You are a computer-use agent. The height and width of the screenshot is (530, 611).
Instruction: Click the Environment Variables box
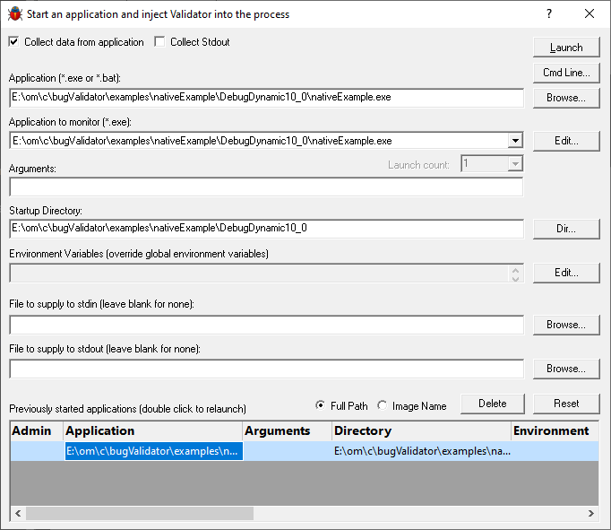259,273
